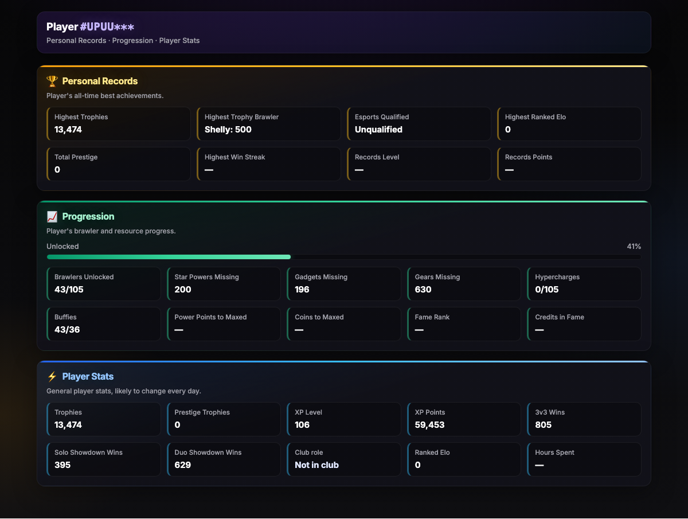Screen dimensions: 688x519
Task: Open the Esports Qualified card
Action: (x=419, y=124)
